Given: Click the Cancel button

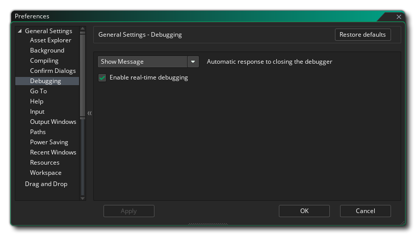Looking at the screenshot, I should [x=365, y=211].
